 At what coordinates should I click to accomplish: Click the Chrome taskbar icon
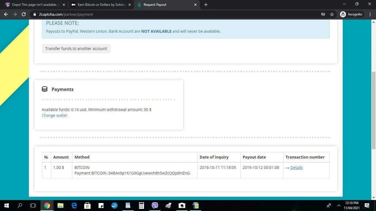(x=47, y=206)
